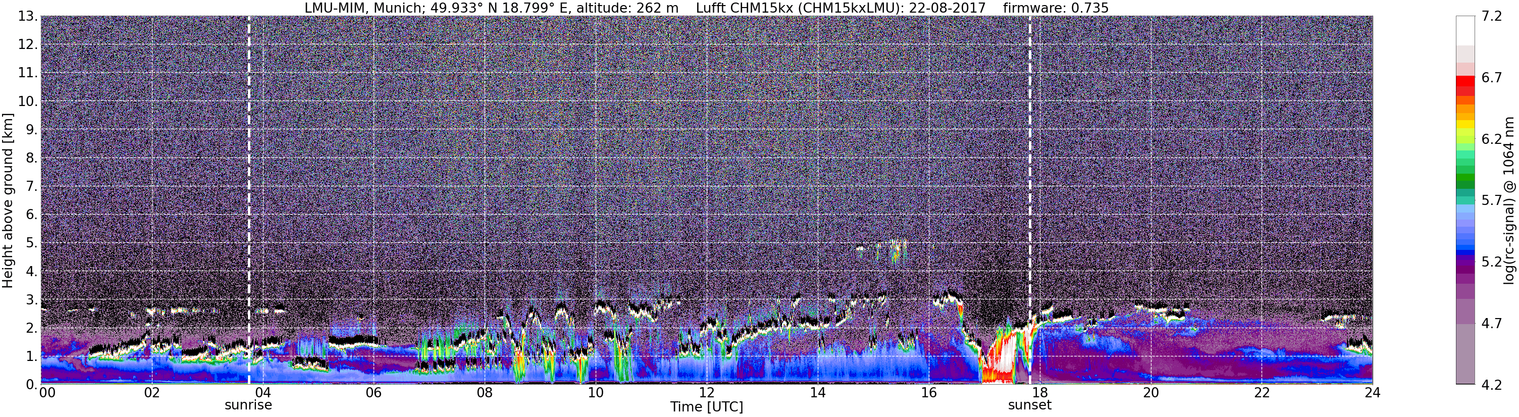The width and height of the screenshot is (1519, 417).
Task: Click the sunset label below the time axis
Action: (1029, 405)
